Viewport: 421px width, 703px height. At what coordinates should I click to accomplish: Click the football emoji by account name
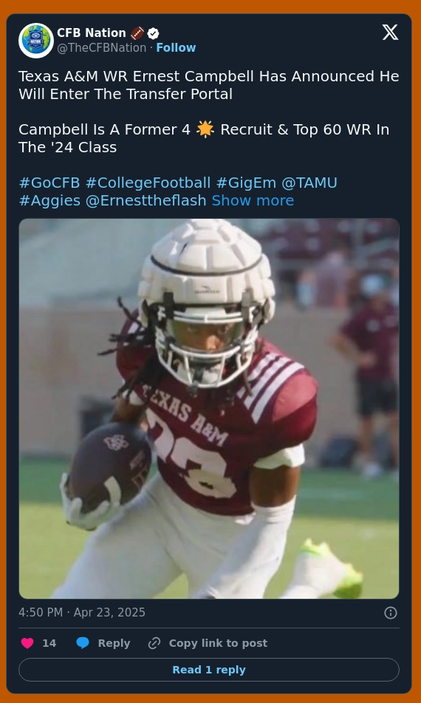[137, 33]
